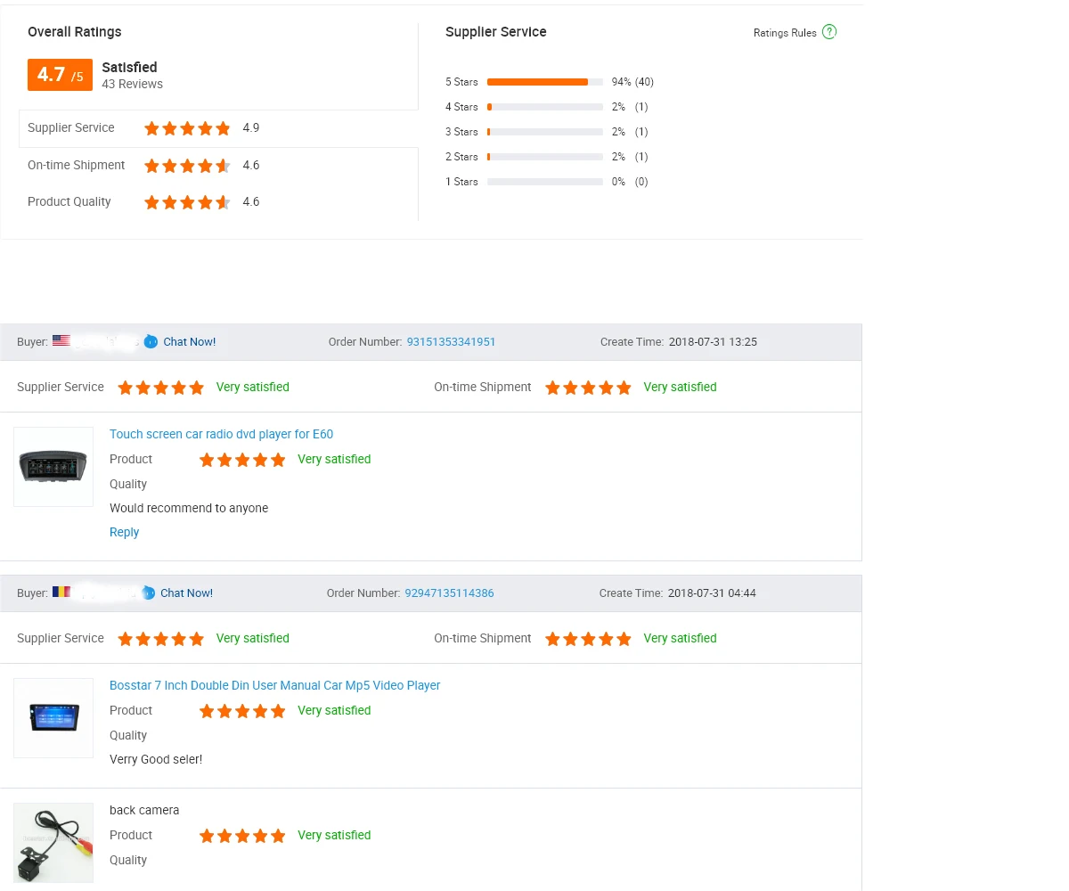Click Reply under the first review

click(x=124, y=533)
